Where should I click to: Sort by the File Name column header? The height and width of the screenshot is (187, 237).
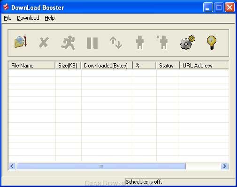32,66
